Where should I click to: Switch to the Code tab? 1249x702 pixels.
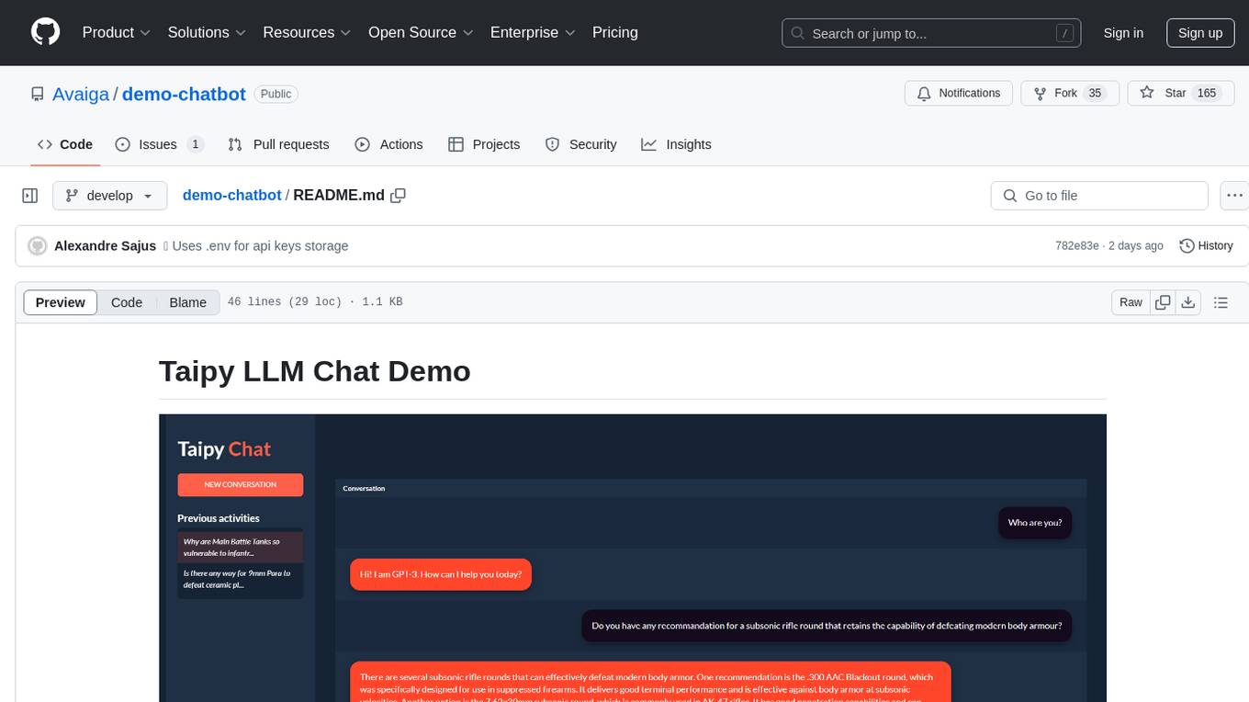pyautogui.click(x=65, y=144)
